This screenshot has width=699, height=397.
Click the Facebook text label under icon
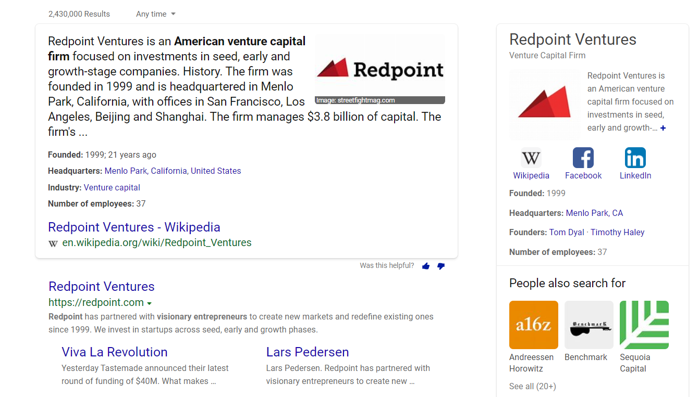[583, 175]
